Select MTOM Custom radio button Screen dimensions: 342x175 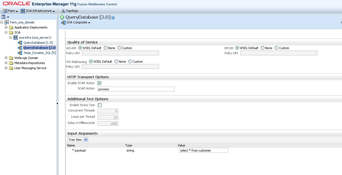(276, 48)
